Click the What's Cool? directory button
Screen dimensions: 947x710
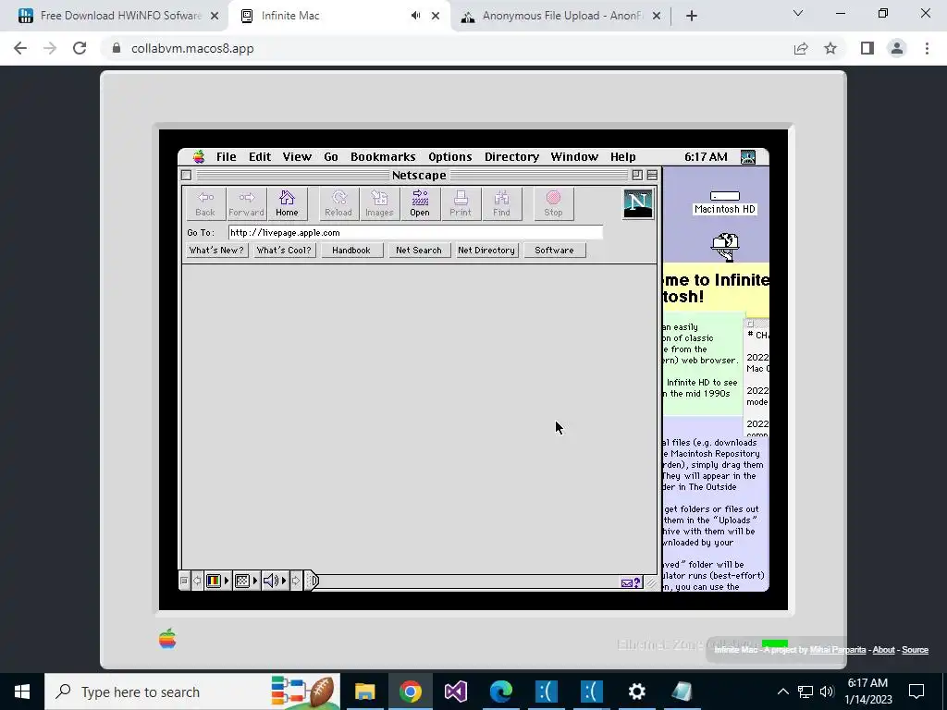[284, 250]
